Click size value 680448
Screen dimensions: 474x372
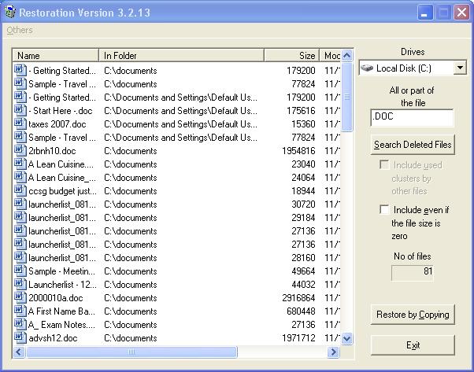(x=301, y=311)
